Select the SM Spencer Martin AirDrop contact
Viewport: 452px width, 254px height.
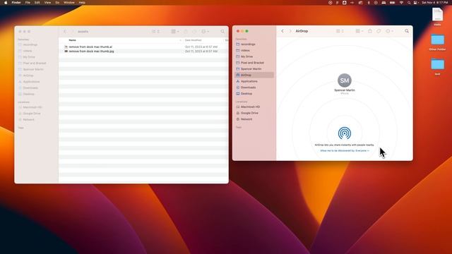point(345,83)
